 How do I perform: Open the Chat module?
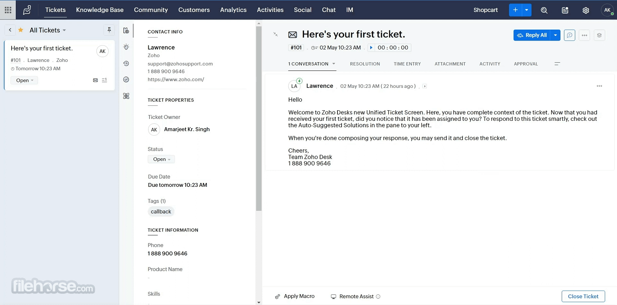point(329,10)
